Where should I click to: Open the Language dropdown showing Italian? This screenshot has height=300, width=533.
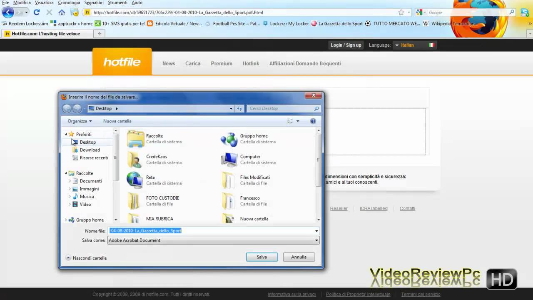(415, 45)
